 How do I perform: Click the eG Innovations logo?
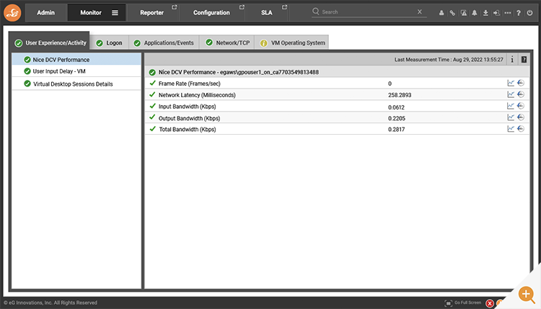click(12, 13)
